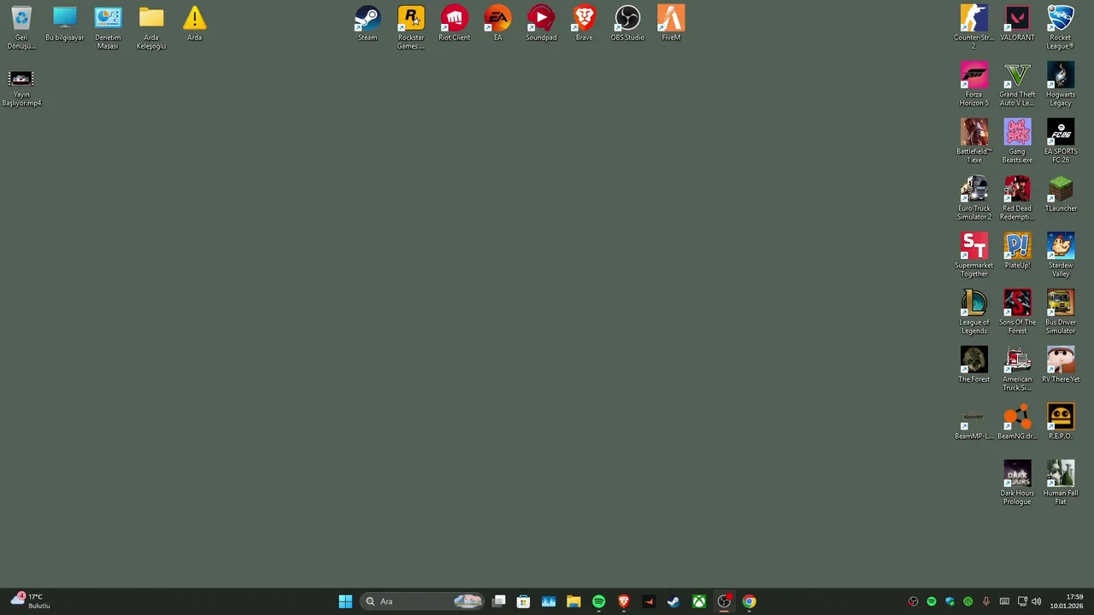This screenshot has height=615, width=1094.
Task: Select the FiveM desktop shortcut
Action: (671, 23)
